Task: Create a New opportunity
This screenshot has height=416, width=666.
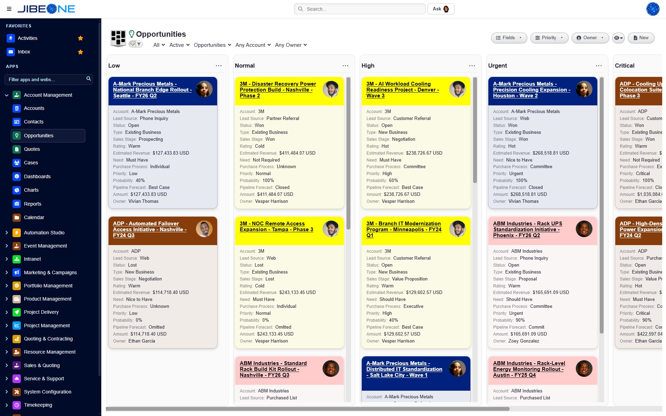Action: coord(641,38)
